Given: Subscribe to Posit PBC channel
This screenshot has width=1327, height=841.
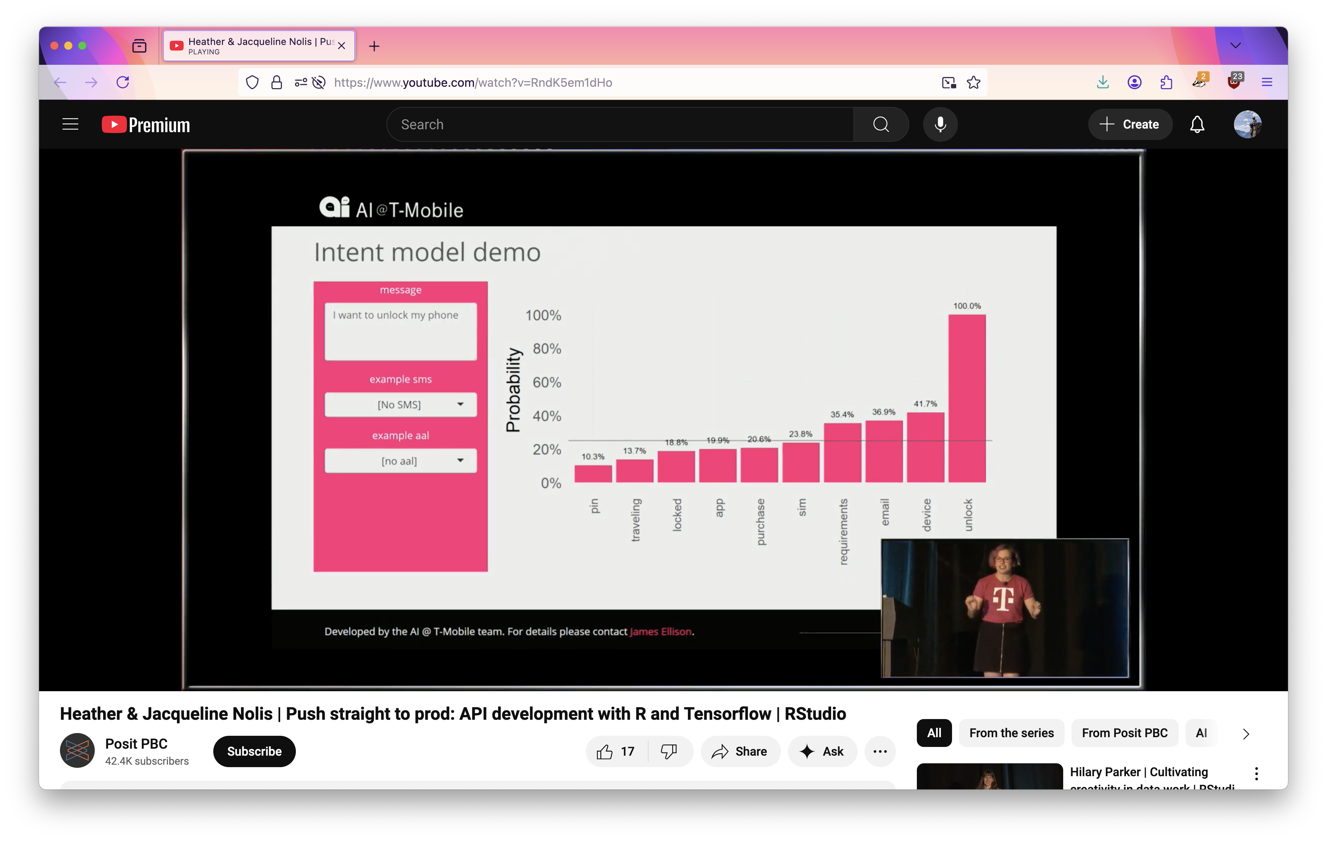Looking at the screenshot, I should pos(254,751).
